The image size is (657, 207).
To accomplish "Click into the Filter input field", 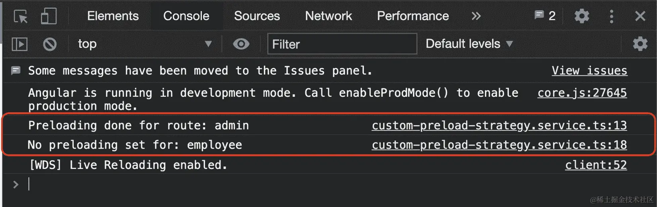I will (x=342, y=44).
